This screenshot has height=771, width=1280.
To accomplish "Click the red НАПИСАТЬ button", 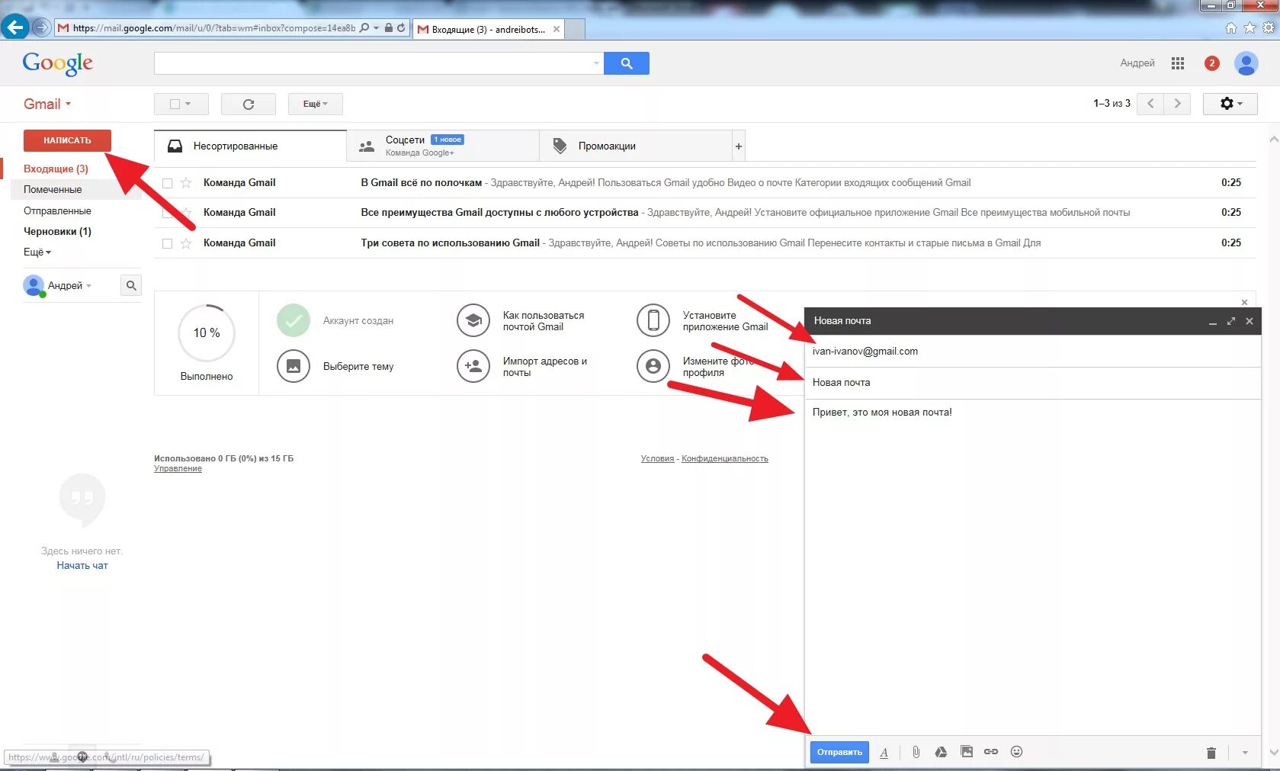I will (67, 140).
